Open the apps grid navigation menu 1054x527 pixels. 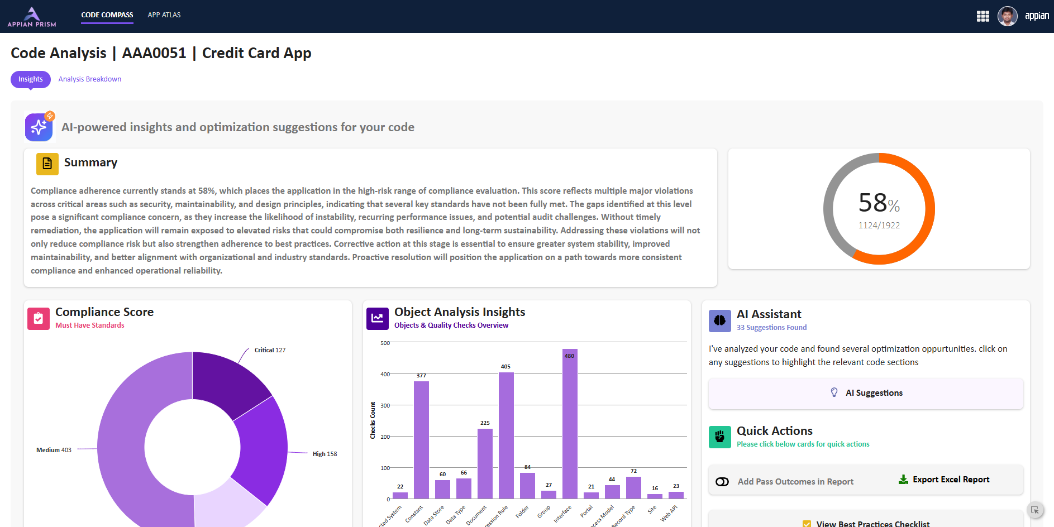(x=983, y=16)
